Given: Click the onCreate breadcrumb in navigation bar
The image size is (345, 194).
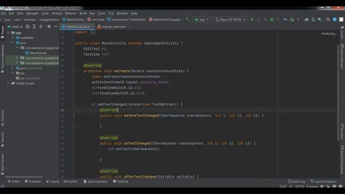Looking at the screenshot, I should 96,19.
